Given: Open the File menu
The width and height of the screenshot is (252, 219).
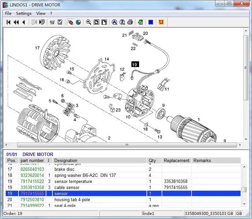Looking at the screenshot, I should pos(8,13).
